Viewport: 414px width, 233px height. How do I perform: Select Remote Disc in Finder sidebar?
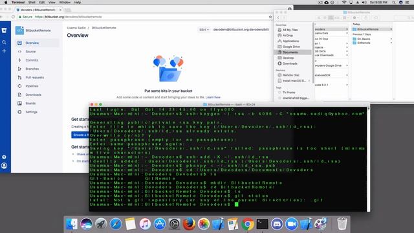point(293,75)
